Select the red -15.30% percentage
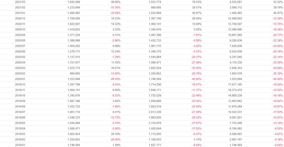This screenshot has height=147, width=284. [x=115, y=7]
